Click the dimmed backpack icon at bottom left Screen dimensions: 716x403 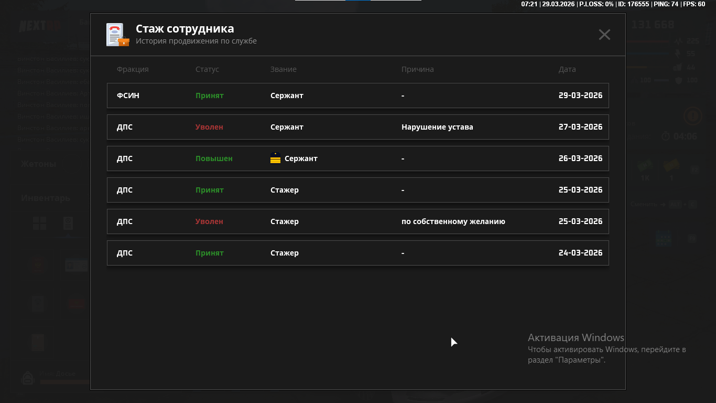click(28, 377)
